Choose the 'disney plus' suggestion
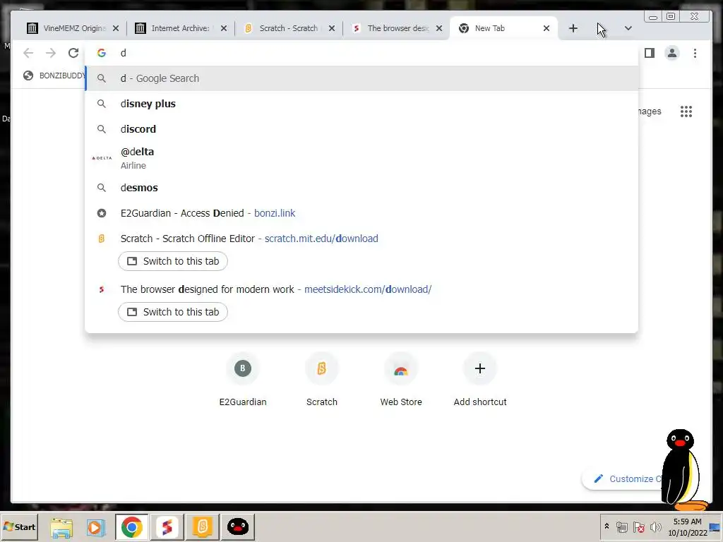723x542 pixels. tap(362, 104)
